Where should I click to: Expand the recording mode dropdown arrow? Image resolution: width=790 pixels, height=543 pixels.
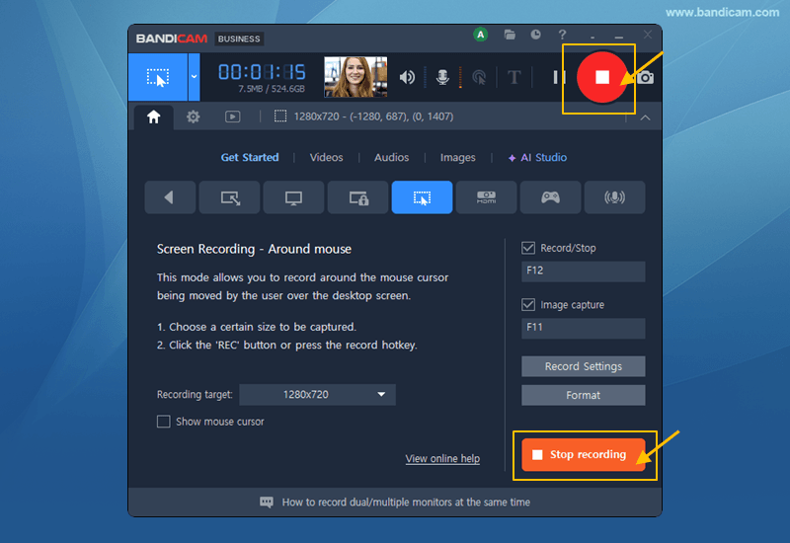pyautogui.click(x=194, y=77)
